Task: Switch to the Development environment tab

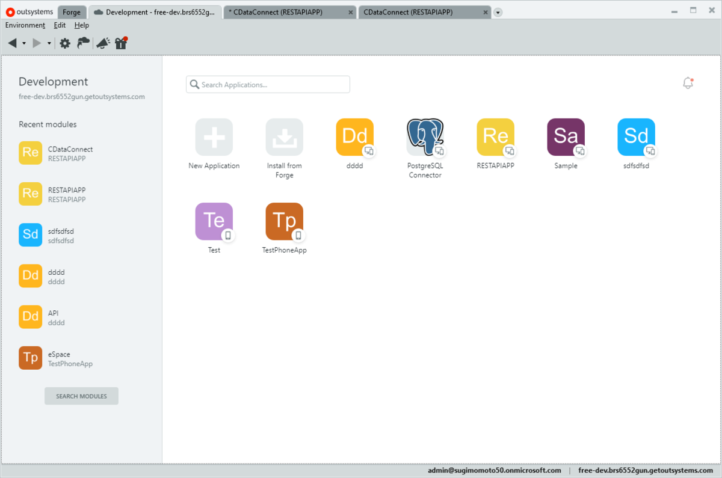Action: [155, 12]
